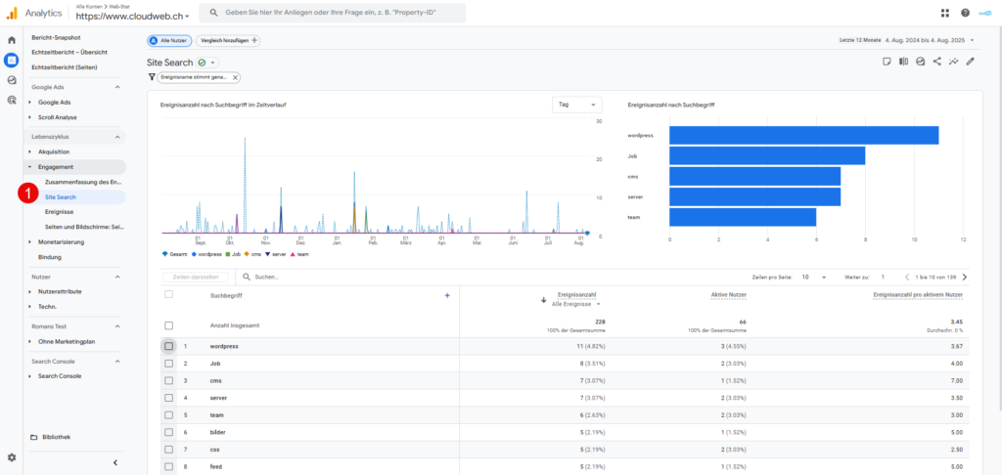Open Echtzeitbericht – Übersicht report
Screen dimensions: 1002x475
69,52
